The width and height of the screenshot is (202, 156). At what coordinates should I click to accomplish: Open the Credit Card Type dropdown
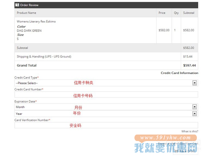click(106, 83)
